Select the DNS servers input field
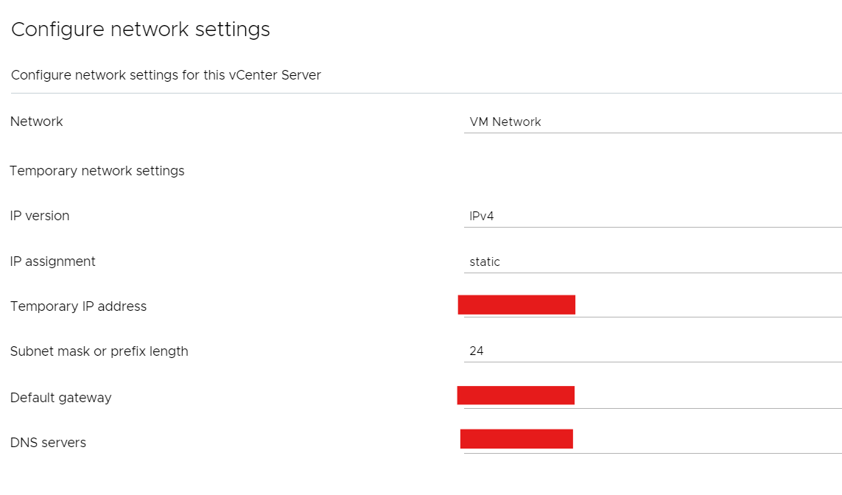 pos(707,442)
